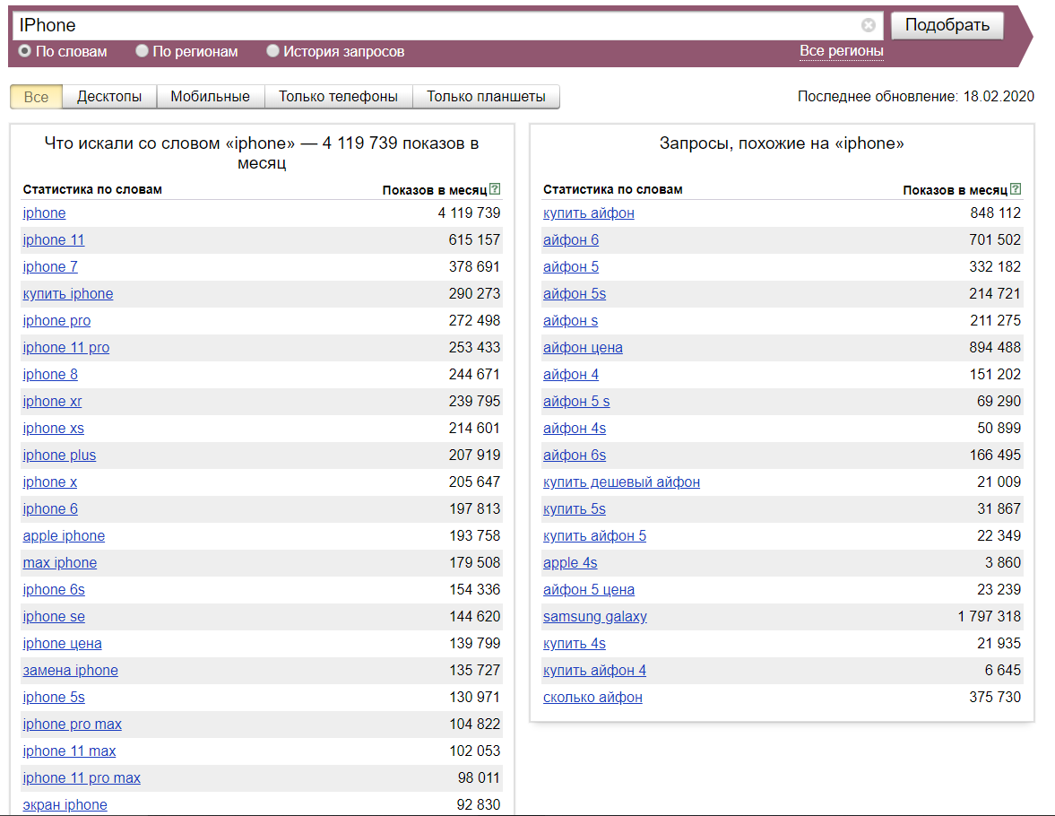Open the 'купить iphone' keyword link

(x=68, y=293)
